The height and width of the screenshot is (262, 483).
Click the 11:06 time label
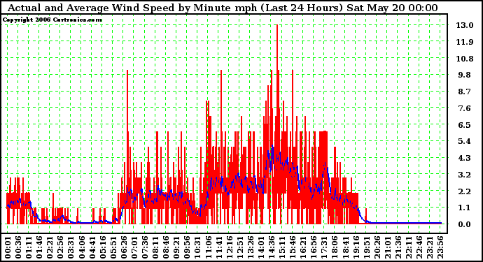pyautogui.click(x=208, y=247)
